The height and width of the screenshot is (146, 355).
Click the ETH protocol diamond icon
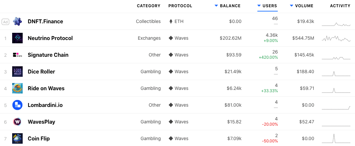[171, 21]
